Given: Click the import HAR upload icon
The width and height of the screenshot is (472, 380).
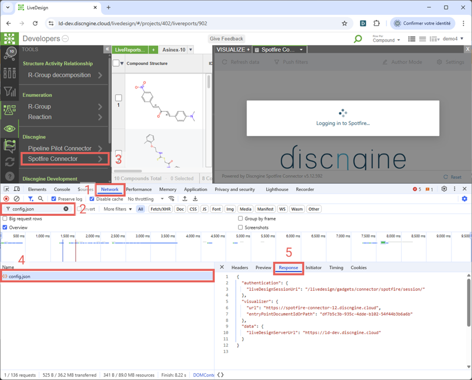Looking at the screenshot, I should click(185, 198).
